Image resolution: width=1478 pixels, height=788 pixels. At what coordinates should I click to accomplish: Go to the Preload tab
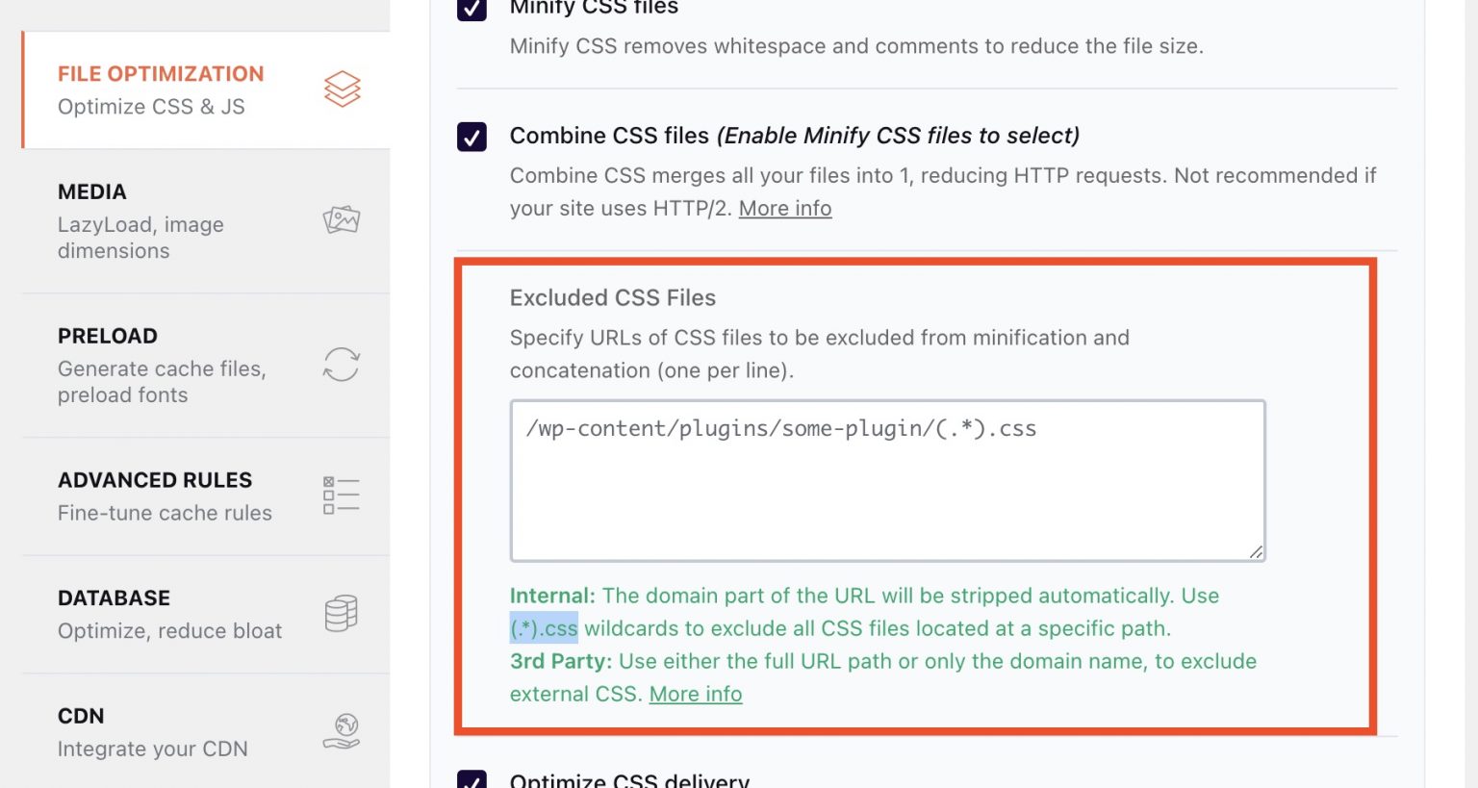162,365
